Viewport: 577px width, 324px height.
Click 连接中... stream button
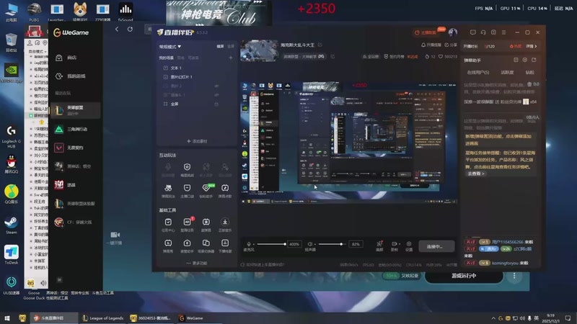pos(436,246)
